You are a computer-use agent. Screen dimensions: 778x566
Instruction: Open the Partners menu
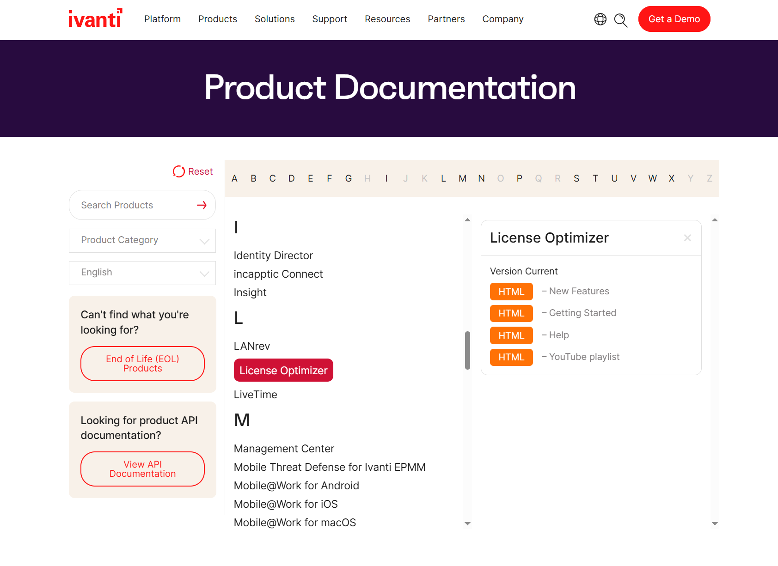(446, 19)
